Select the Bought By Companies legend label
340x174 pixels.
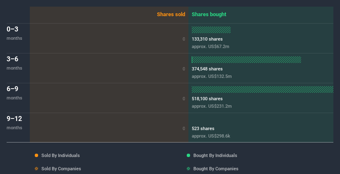point(216,169)
